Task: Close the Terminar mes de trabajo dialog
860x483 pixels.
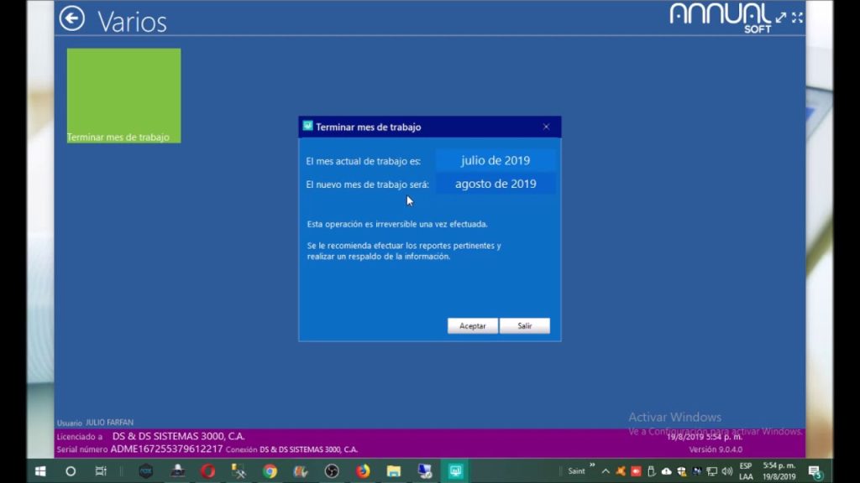Action: pyautogui.click(x=546, y=127)
